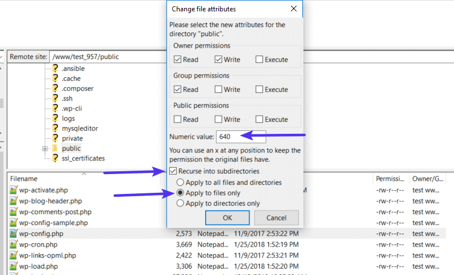Select the public folder icon in tree
Viewport: 454px width, 275px height.
tap(55, 149)
